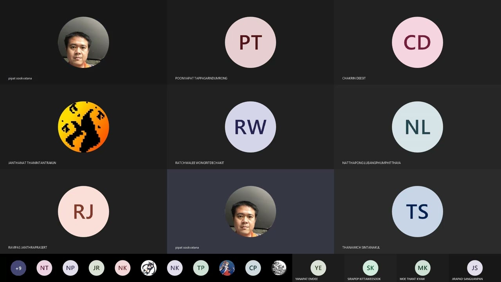The width and height of the screenshot is (501, 282).
Task: Click the name CHAKRIN DEESIT
Action: tap(354, 78)
